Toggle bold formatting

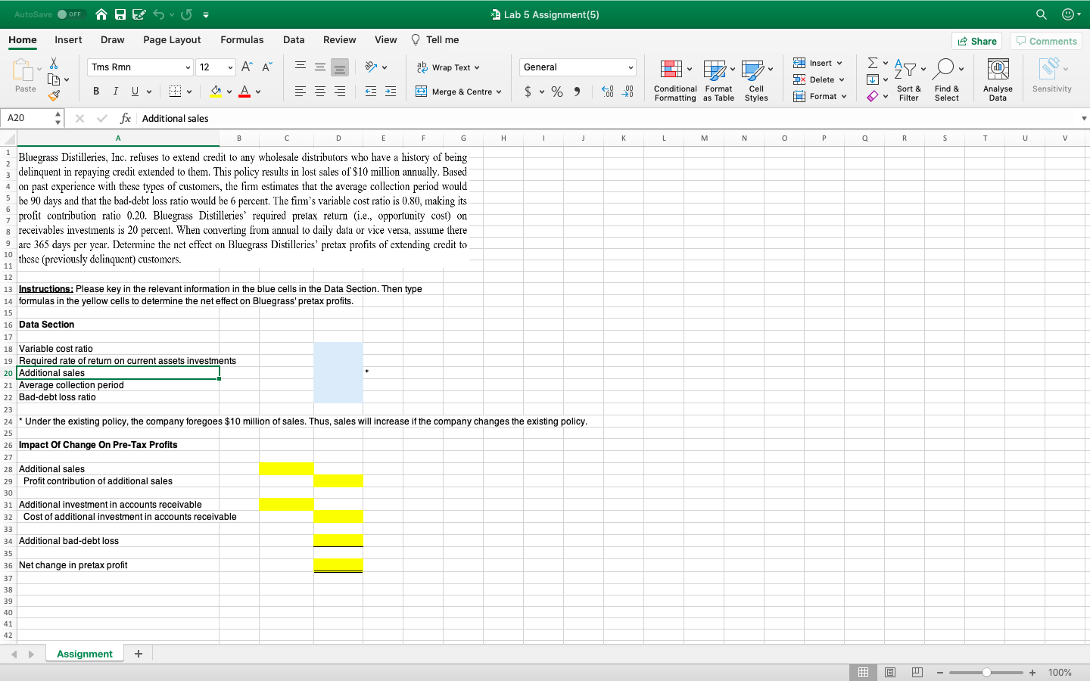pos(96,91)
